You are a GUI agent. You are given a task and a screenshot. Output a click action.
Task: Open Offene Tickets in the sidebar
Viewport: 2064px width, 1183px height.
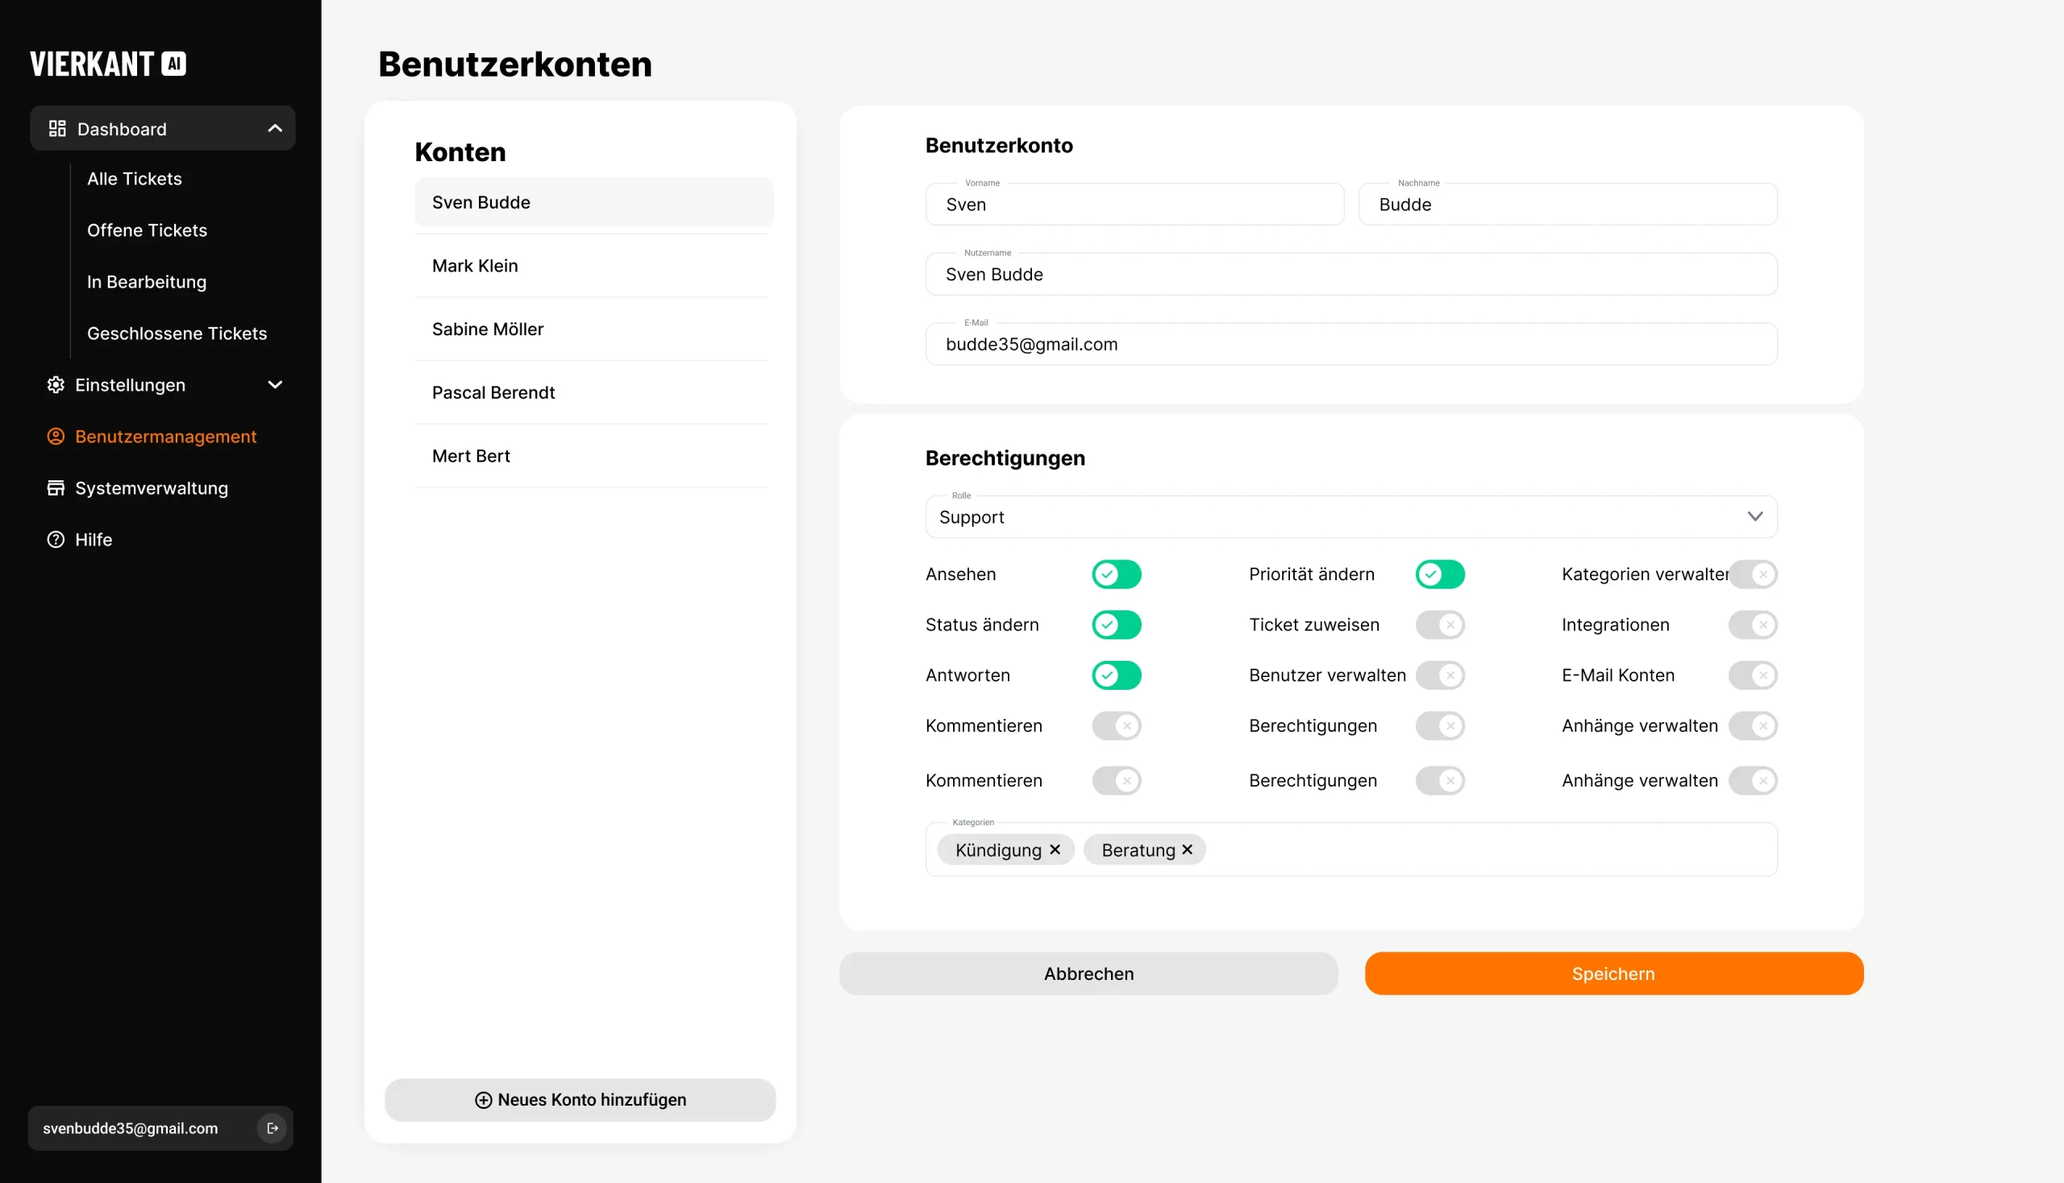pyautogui.click(x=147, y=230)
